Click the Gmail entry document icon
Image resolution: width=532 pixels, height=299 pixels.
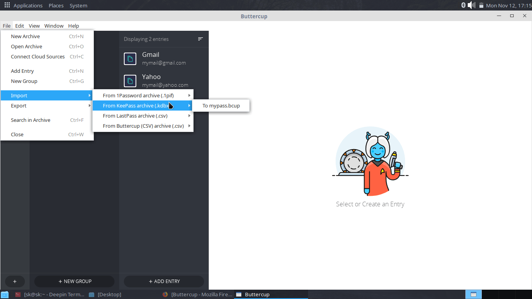(130, 59)
